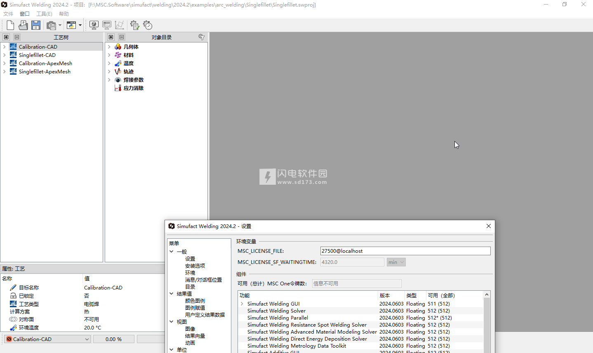
Task: Expand all in the 对象目录 panel
Action: pos(111,37)
